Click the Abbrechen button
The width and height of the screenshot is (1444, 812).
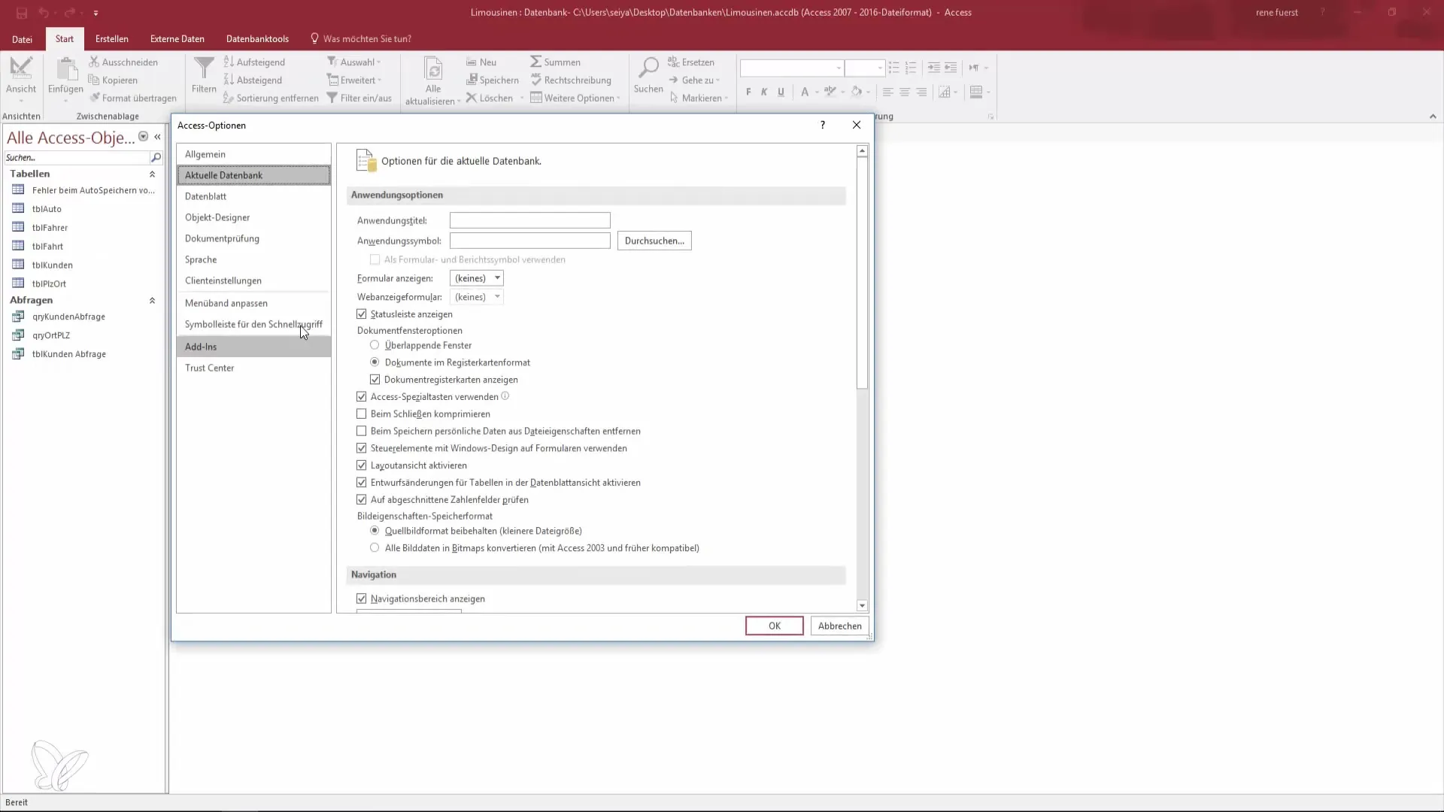point(840,626)
